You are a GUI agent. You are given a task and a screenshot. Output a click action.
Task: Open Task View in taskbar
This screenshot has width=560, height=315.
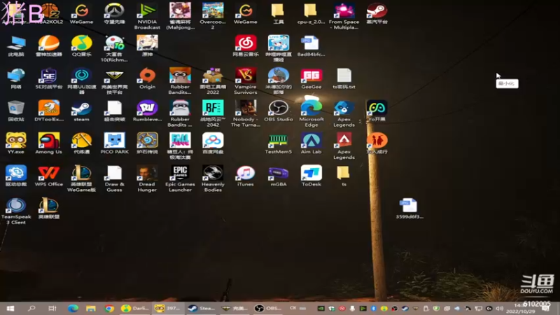pos(52,308)
